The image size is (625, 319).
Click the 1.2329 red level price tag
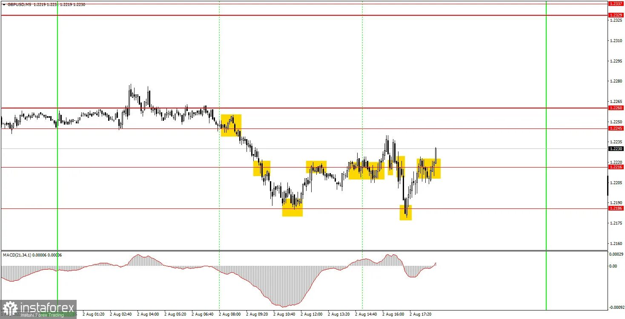click(616, 15)
